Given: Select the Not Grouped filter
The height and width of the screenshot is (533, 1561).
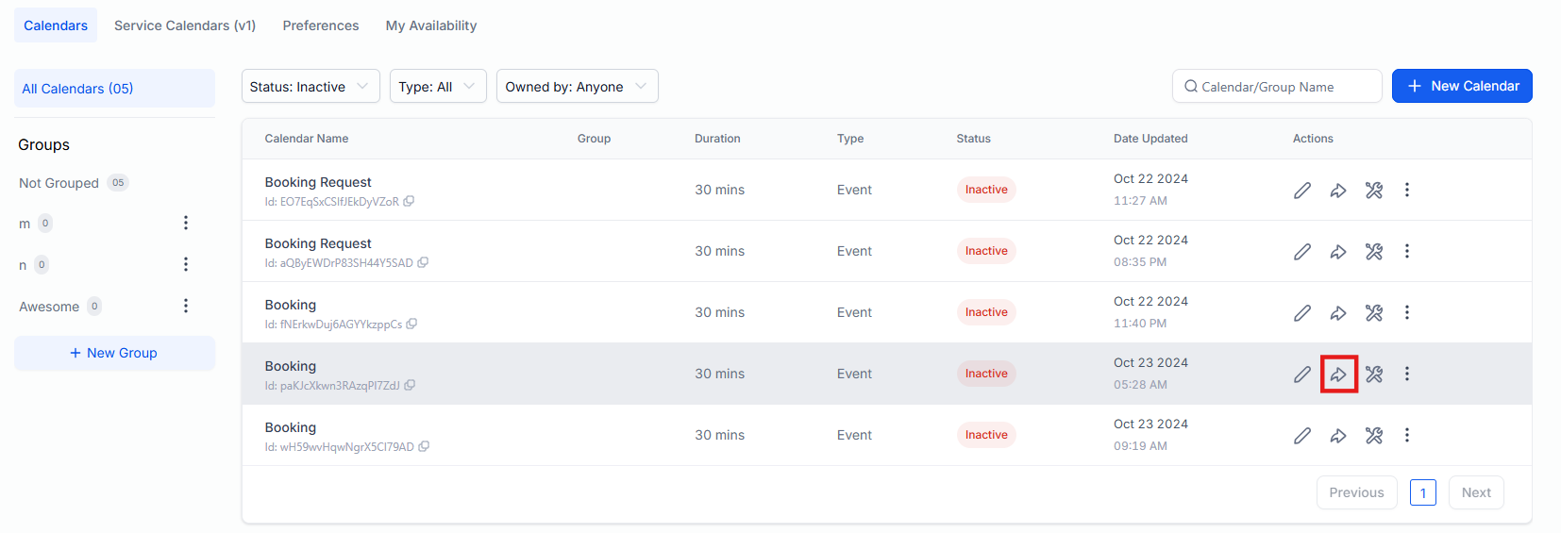Looking at the screenshot, I should [x=59, y=183].
